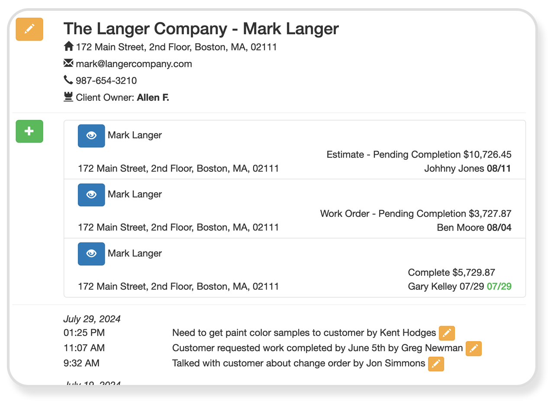
Task: Edit the change order conversation note
Action: coord(436,364)
